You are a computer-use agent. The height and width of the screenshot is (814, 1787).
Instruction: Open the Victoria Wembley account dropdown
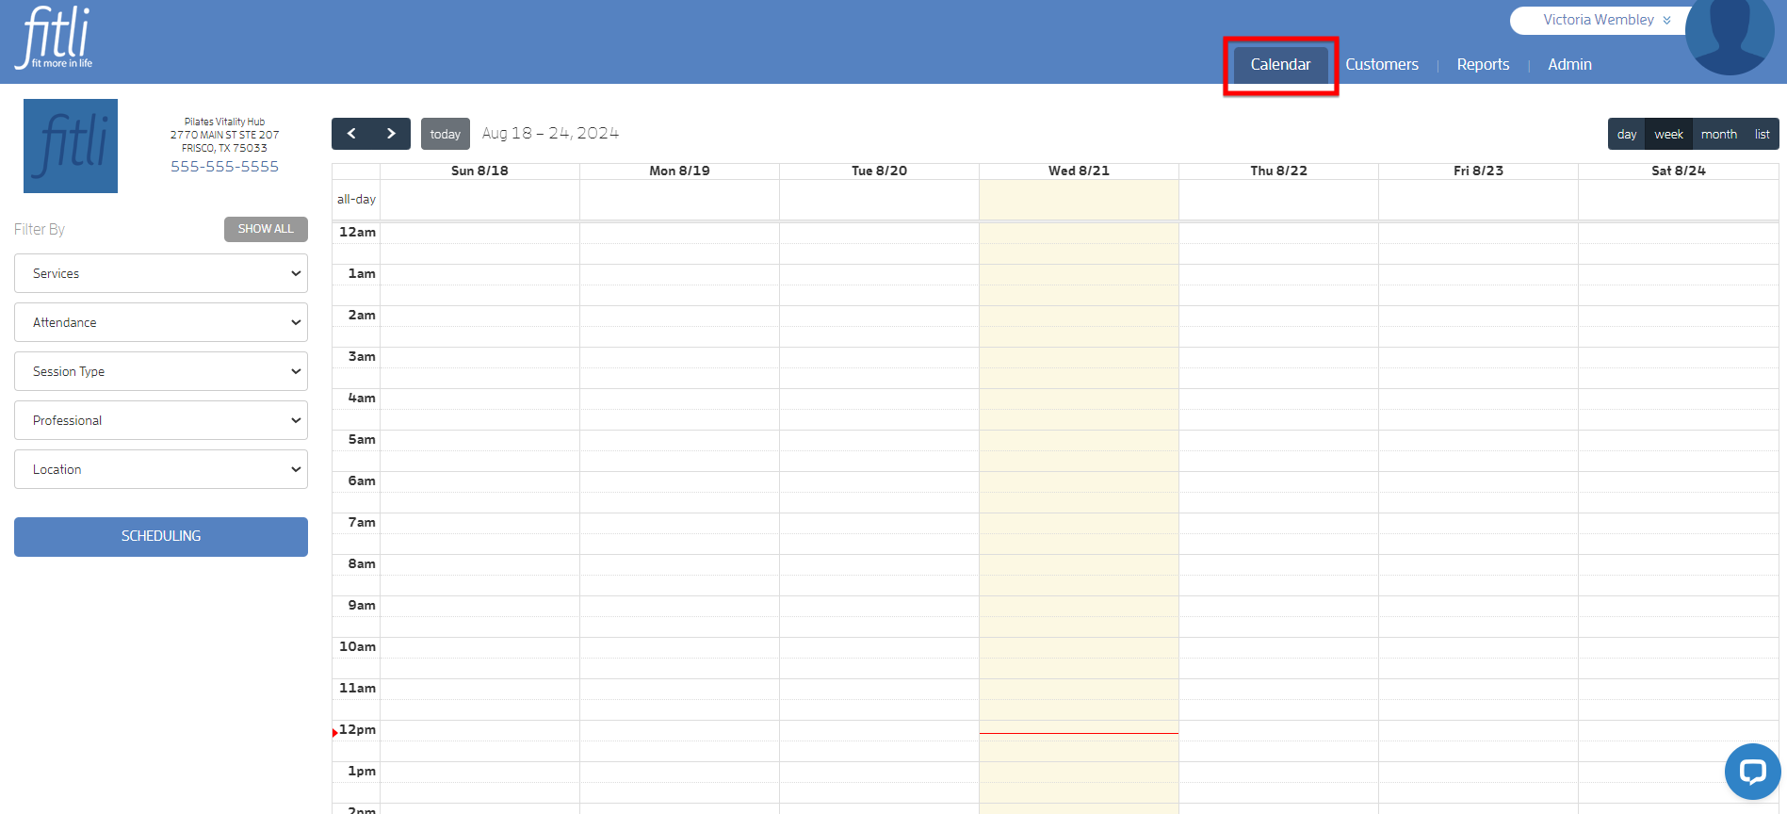click(x=1606, y=20)
